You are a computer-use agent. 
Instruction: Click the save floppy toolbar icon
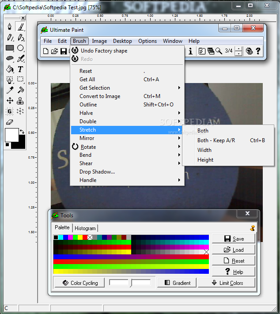click(x=64, y=51)
